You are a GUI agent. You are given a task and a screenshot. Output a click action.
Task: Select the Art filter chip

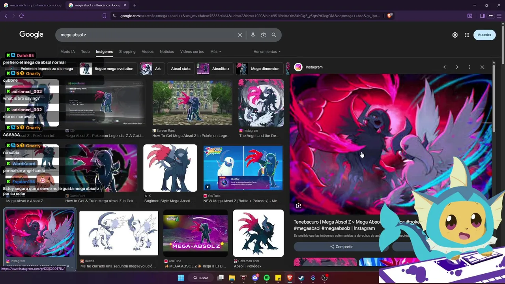point(152,69)
